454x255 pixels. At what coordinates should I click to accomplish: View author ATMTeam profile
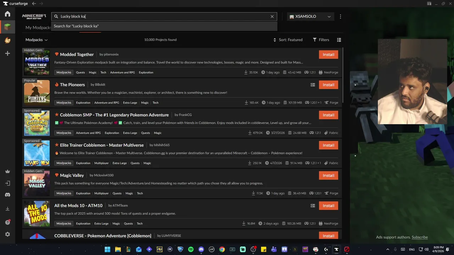coord(120,205)
